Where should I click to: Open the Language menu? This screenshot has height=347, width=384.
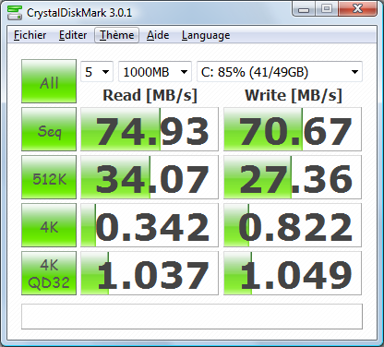tap(206, 35)
